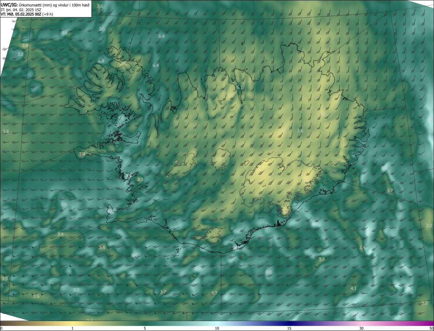Click the '3.0' value label
The width and height of the screenshot is (434, 331).
[429, 225]
